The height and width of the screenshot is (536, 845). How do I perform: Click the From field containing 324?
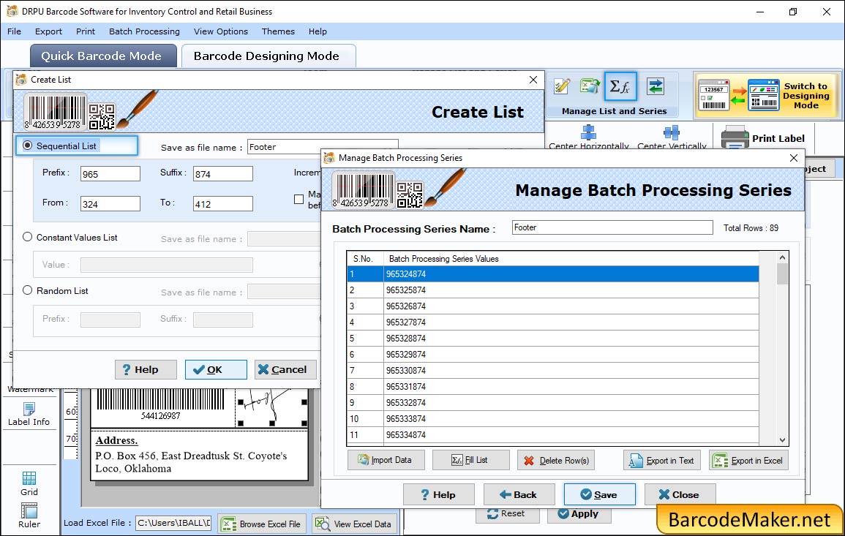(x=110, y=203)
